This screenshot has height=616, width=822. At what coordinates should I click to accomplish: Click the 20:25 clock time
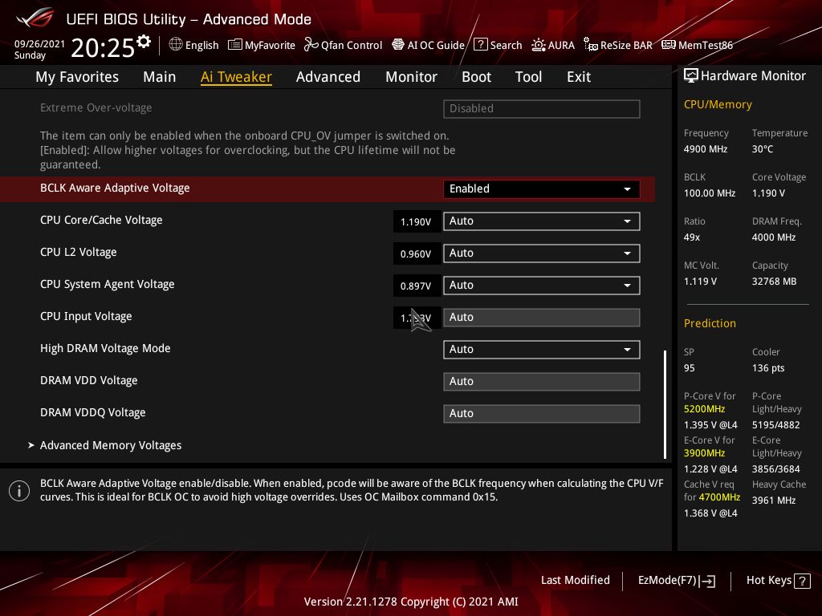coord(103,47)
